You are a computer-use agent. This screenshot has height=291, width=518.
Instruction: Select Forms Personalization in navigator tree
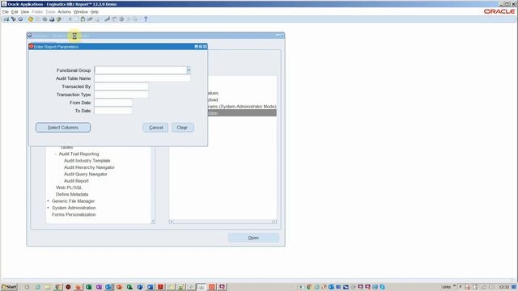point(74,214)
